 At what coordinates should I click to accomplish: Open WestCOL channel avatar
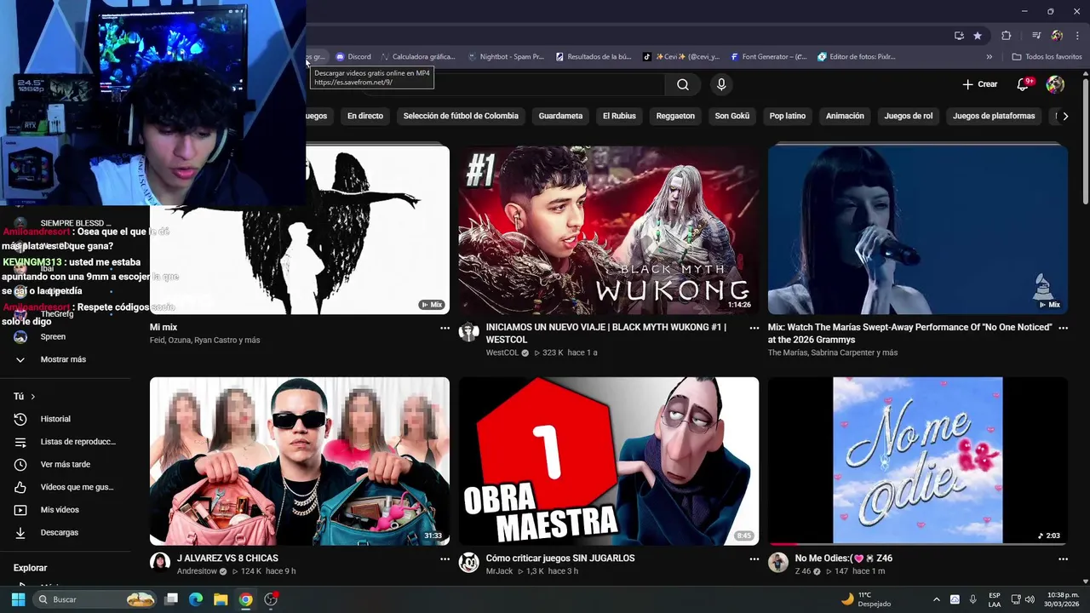(469, 332)
